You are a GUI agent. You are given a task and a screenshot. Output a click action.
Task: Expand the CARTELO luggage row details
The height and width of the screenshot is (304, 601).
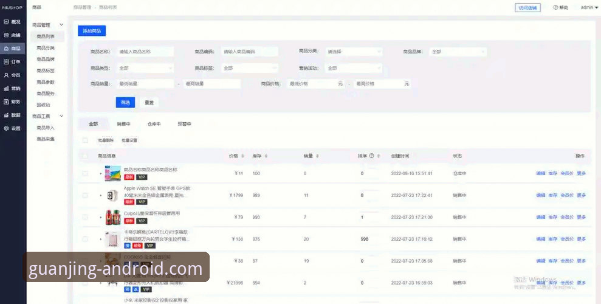pos(101,239)
